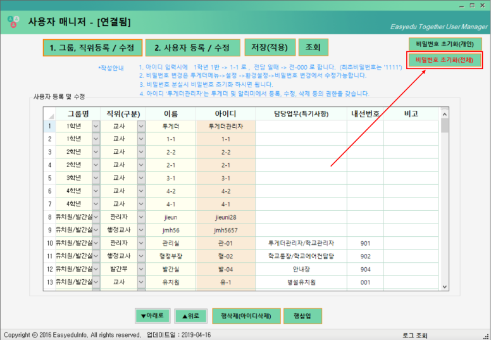This screenshot has height=340, width=491.
Task: Click the ID cell jieuni28
Action: pos(225,217)
